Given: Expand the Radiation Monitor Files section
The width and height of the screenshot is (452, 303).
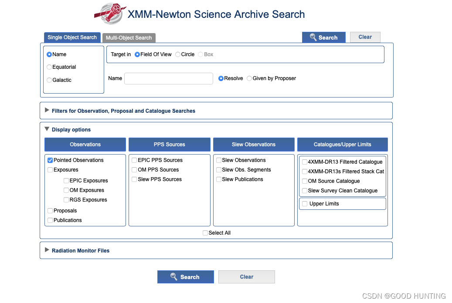Looking at the screenshot, I should (47, 250).
